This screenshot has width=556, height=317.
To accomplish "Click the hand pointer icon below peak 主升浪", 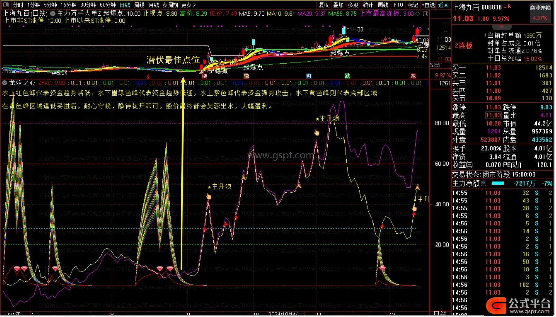I will coord(317,132).
